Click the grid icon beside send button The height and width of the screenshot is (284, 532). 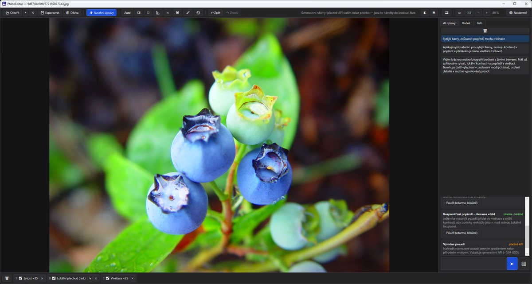click(524, 264)
